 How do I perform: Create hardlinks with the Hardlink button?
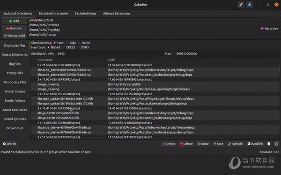[x=255, y=144]
